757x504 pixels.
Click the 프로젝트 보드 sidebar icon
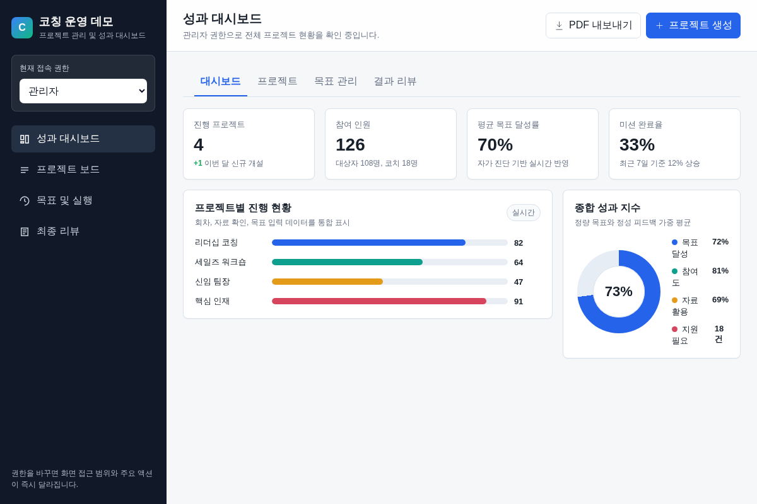pos(25,170)
